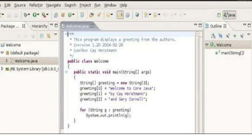Collapse the main method fold marker
Viewport: 252px width, 136px height.
(x=66, y=72)
